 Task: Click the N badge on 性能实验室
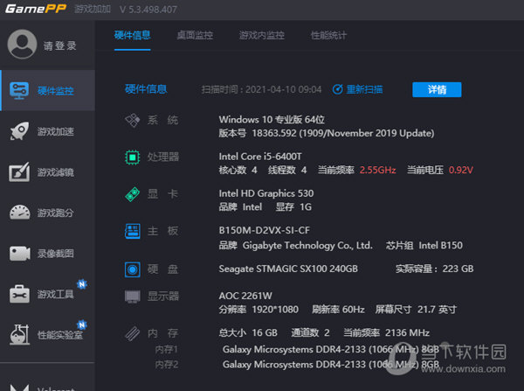(x=82, y=325)
